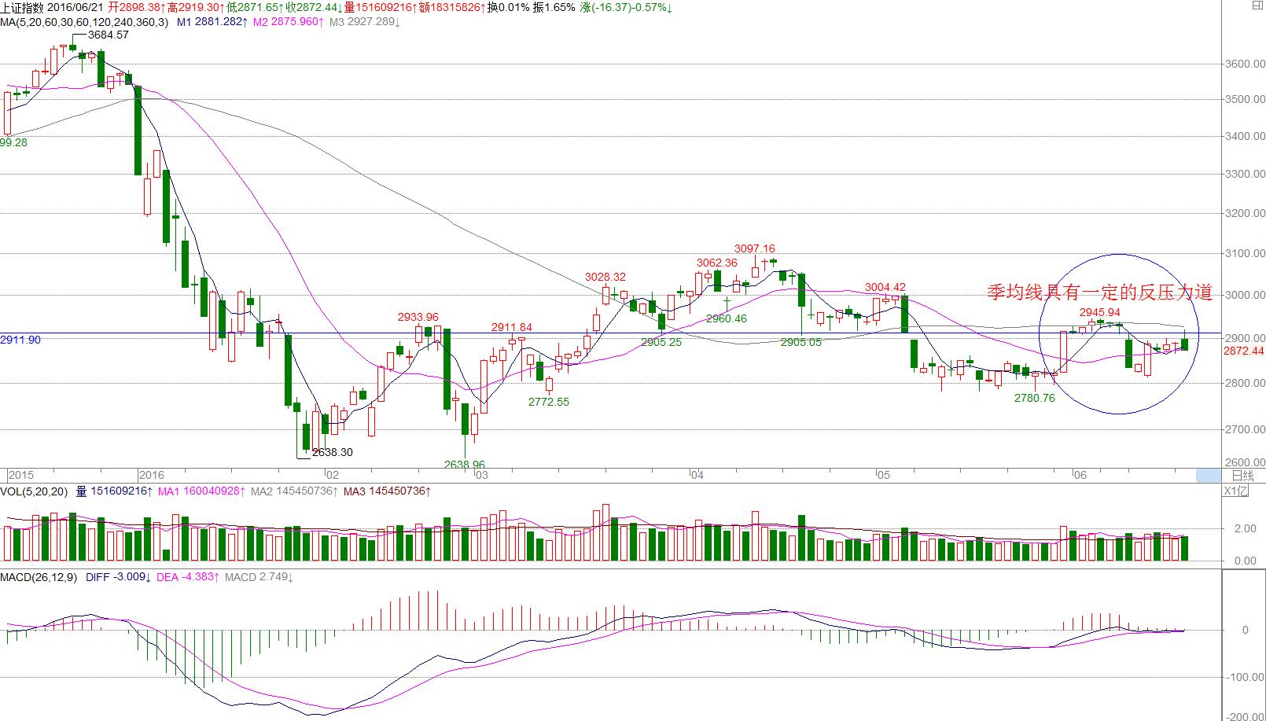Click the red 2872.44 current price marker
This screenshot has width=1266, height=721.
tap(1244, 351)
